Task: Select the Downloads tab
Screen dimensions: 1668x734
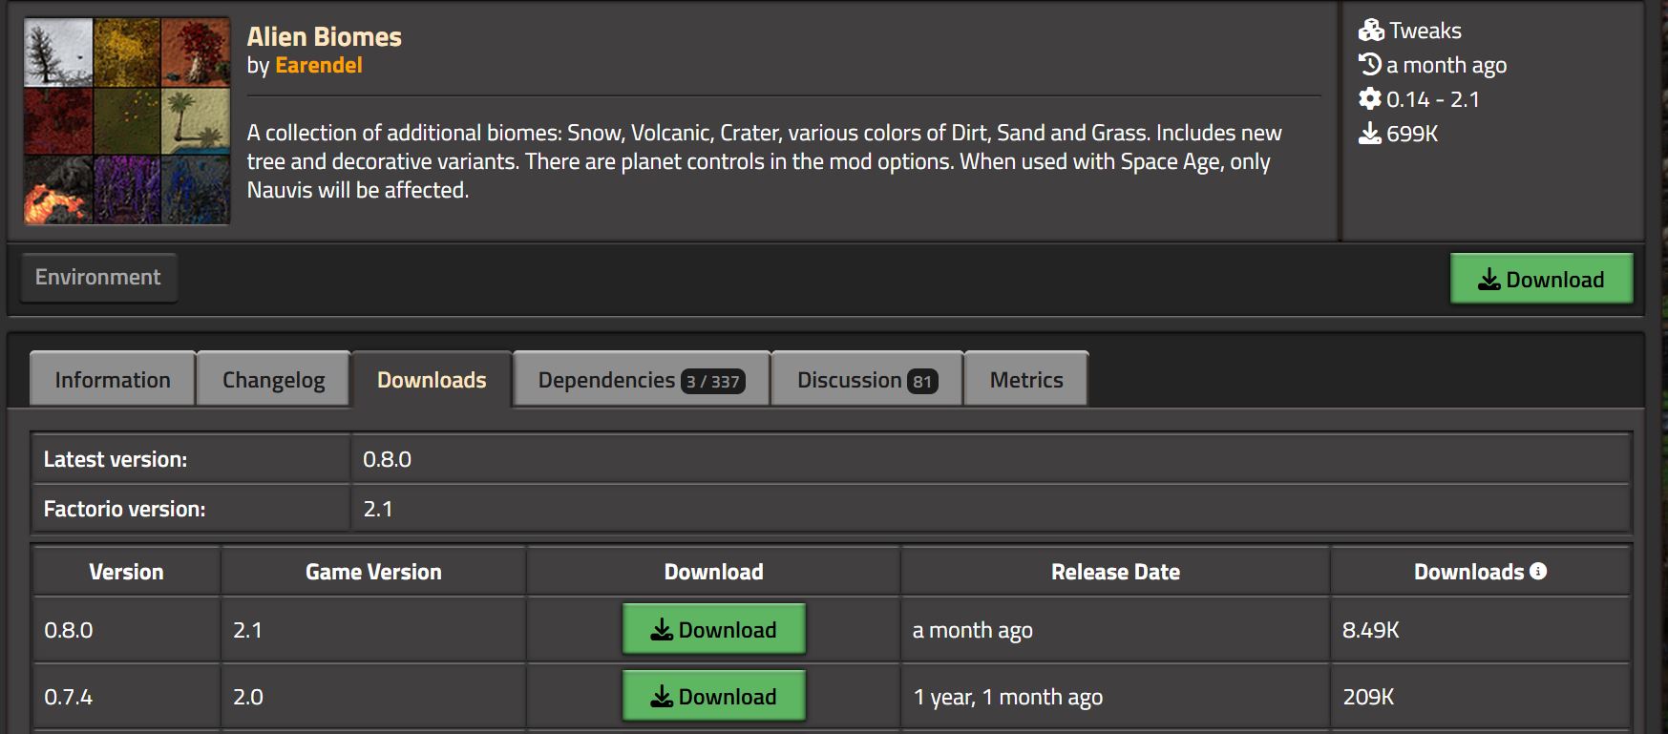Action: point(432,380)
